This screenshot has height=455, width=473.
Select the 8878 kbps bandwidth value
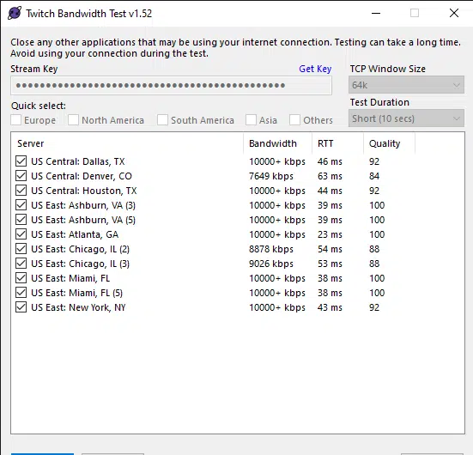(271, 249)
